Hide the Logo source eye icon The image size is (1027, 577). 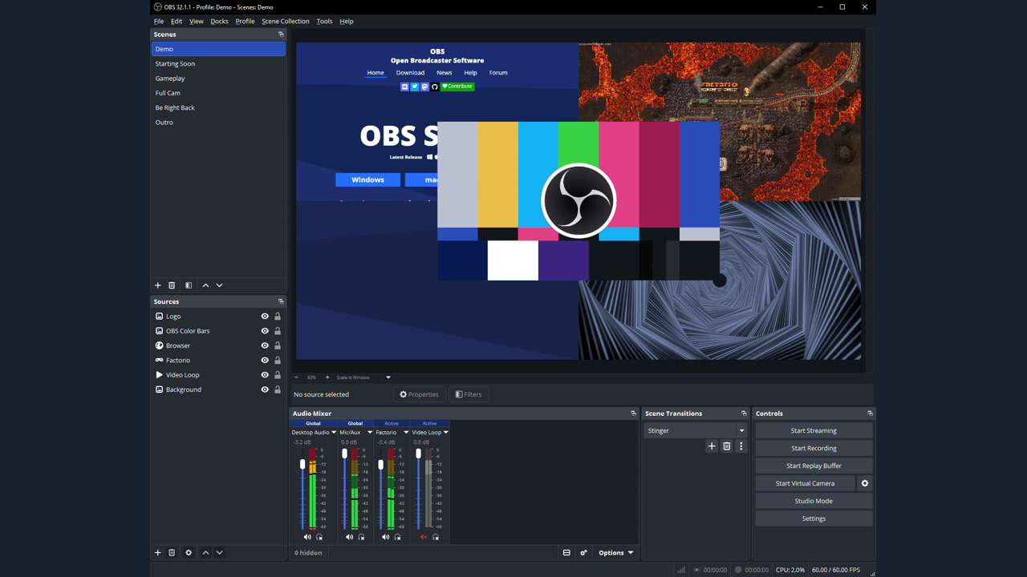[265, 317]
